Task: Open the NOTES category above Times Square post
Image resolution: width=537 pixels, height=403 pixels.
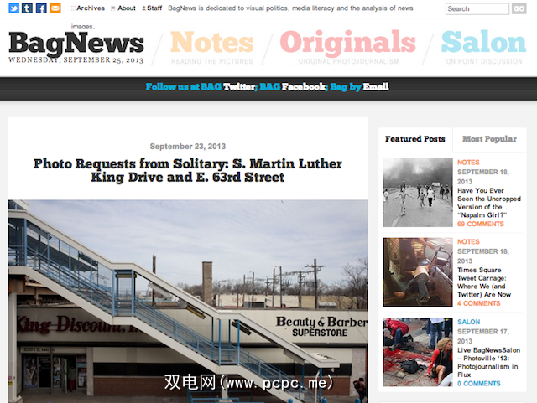Action: pos(468,242)
